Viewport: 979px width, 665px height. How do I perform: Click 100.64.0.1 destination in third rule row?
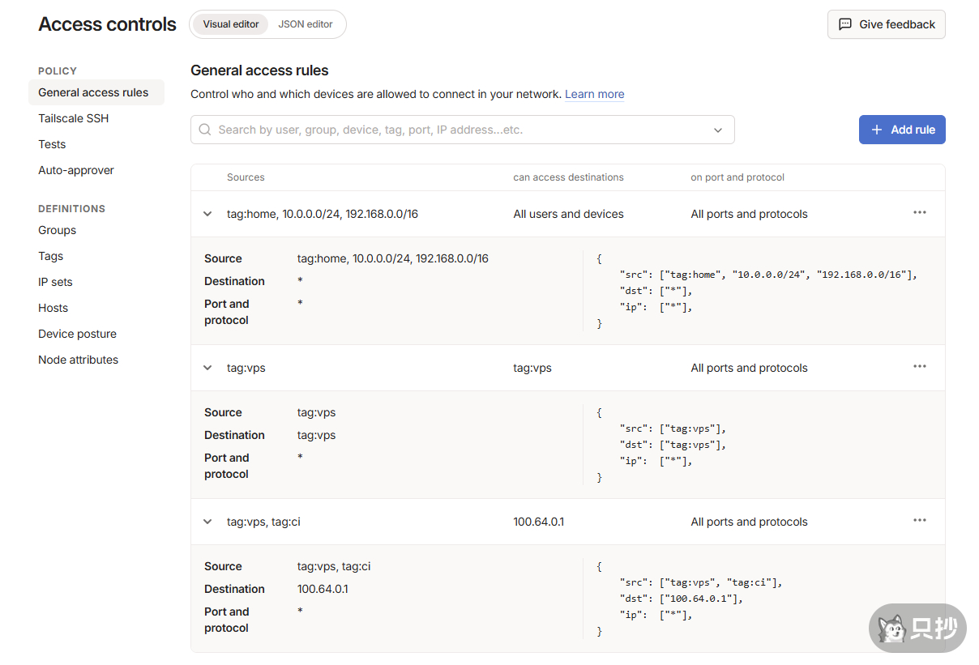(x=538, y=522)
